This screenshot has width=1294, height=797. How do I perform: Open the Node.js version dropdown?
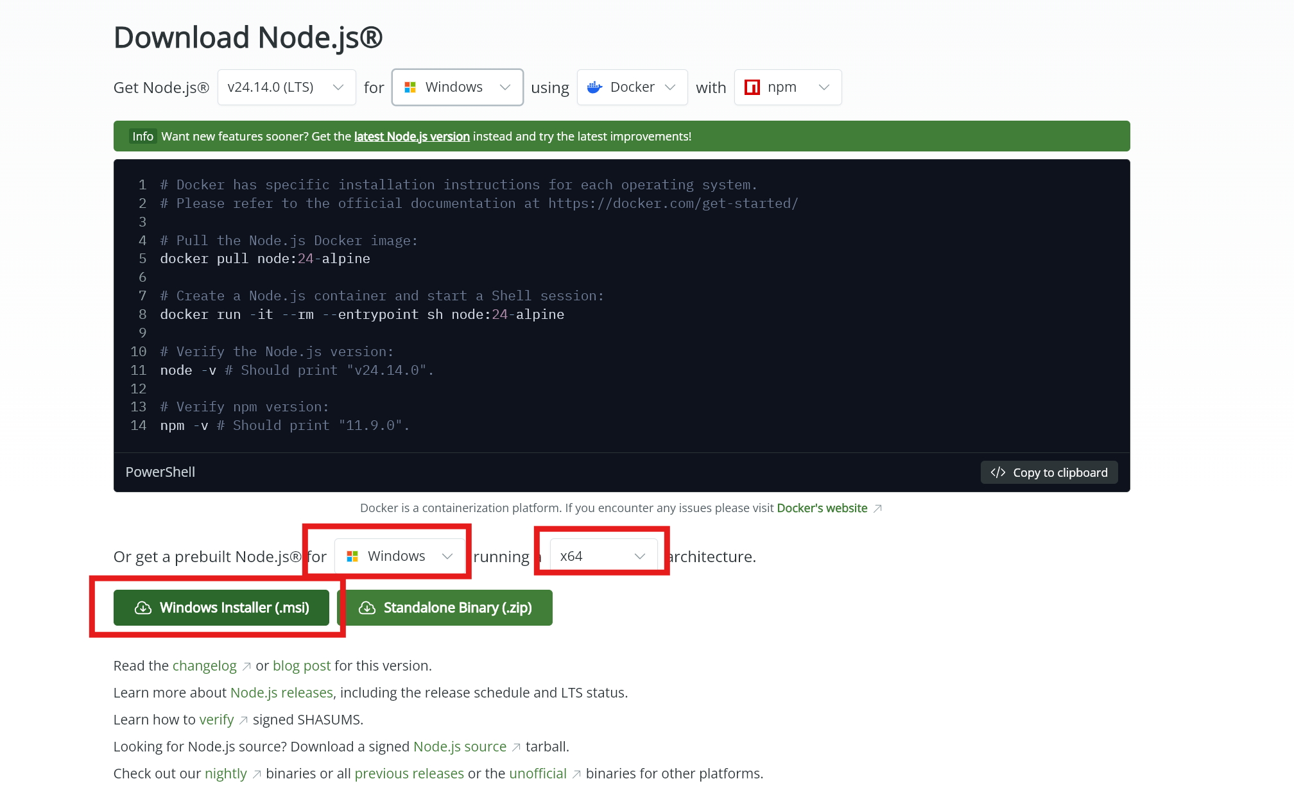pos(286,87)
